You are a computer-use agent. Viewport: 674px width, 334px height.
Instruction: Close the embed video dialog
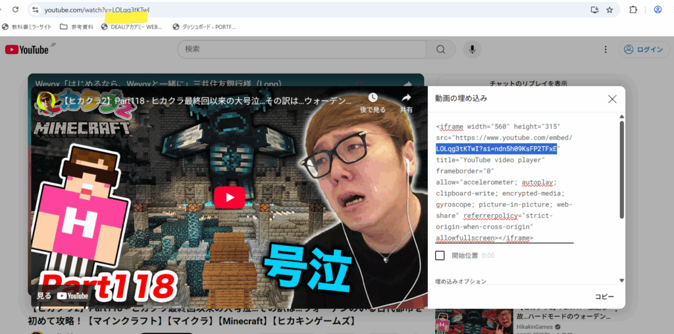point(612,99)
